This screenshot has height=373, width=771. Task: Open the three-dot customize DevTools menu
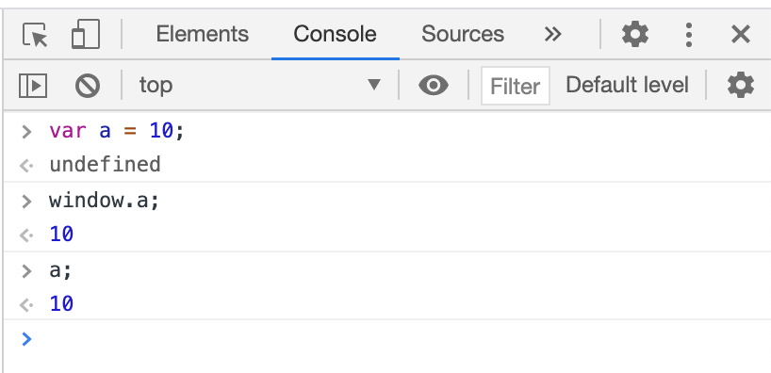(x=688, y=35)
